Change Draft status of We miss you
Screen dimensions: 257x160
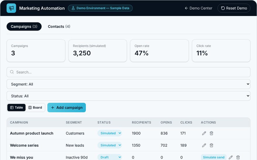pos(110,157)
